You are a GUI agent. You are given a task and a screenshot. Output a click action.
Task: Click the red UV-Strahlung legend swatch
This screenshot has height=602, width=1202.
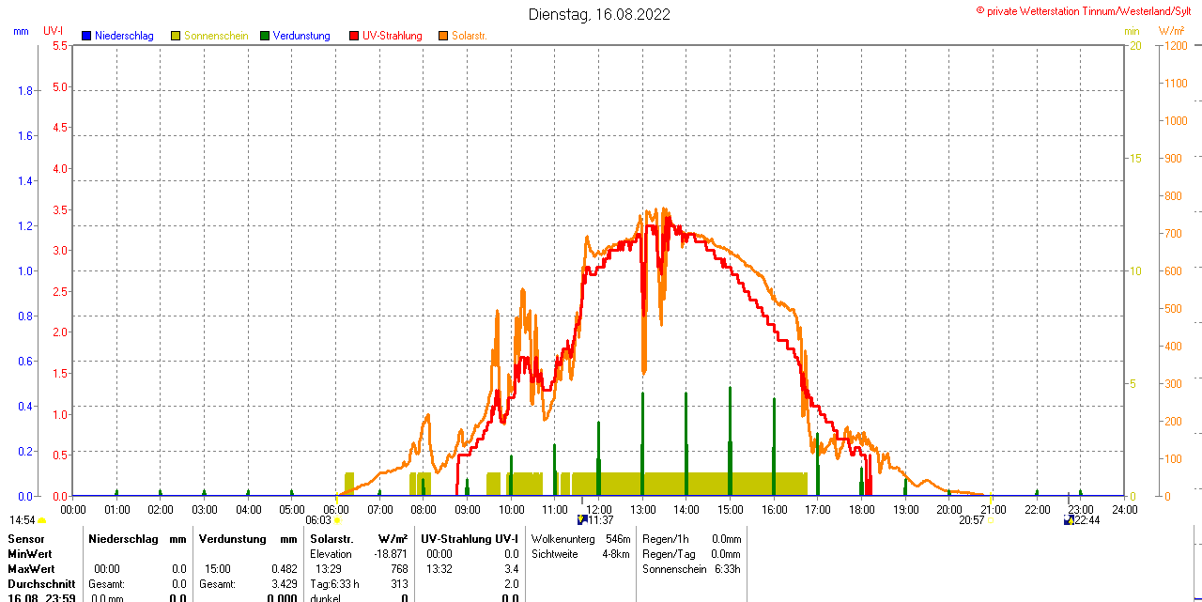(354, 36)
